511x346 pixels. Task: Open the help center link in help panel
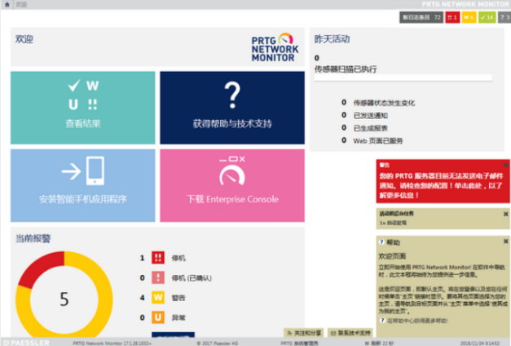coord(417,321)
